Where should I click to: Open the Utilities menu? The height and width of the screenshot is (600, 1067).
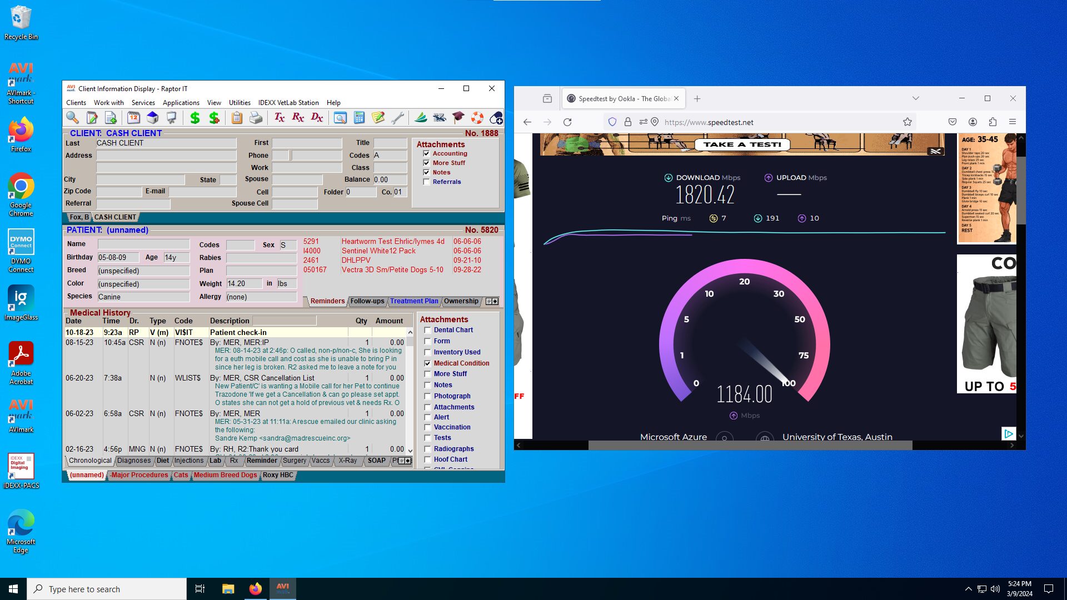click(x=240, y=103)
